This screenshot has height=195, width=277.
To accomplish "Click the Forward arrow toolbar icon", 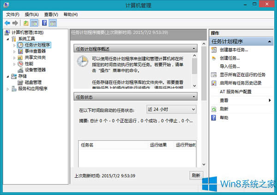I will 15,23.
